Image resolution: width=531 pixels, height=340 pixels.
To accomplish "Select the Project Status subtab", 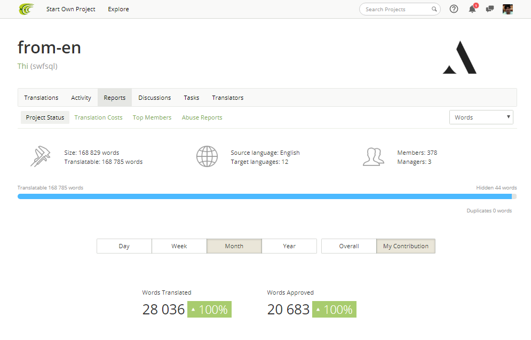I will (45, 117).
